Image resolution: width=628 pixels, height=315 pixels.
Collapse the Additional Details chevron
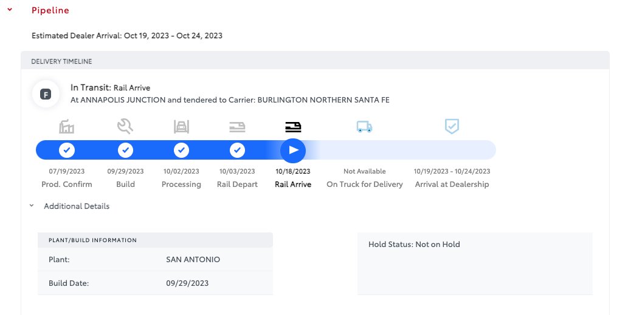32,206
